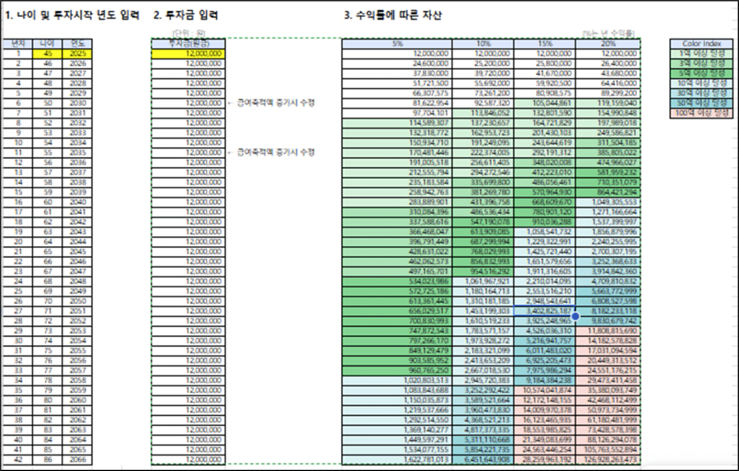The height and width of the screenshot is (471, 739).
Task: Click the blue selection handle dot
Action: pos(575,317)
